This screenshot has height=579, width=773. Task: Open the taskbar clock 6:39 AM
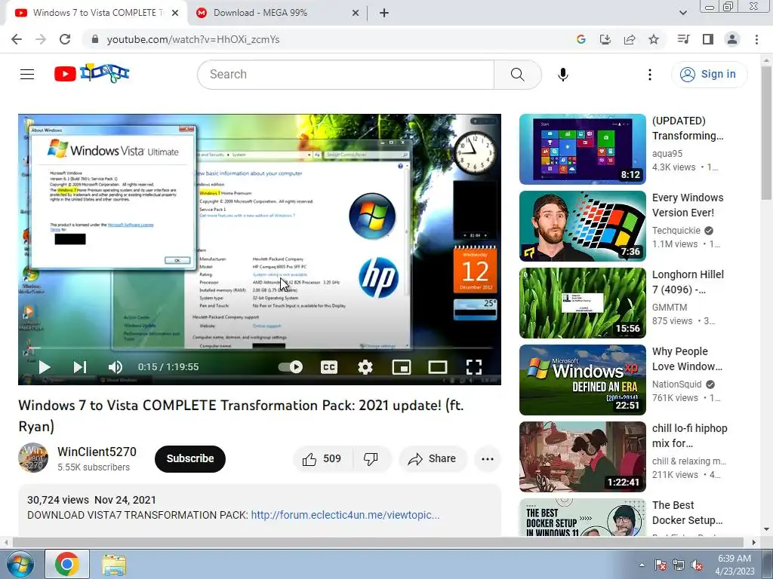click(x=735, y=565)
